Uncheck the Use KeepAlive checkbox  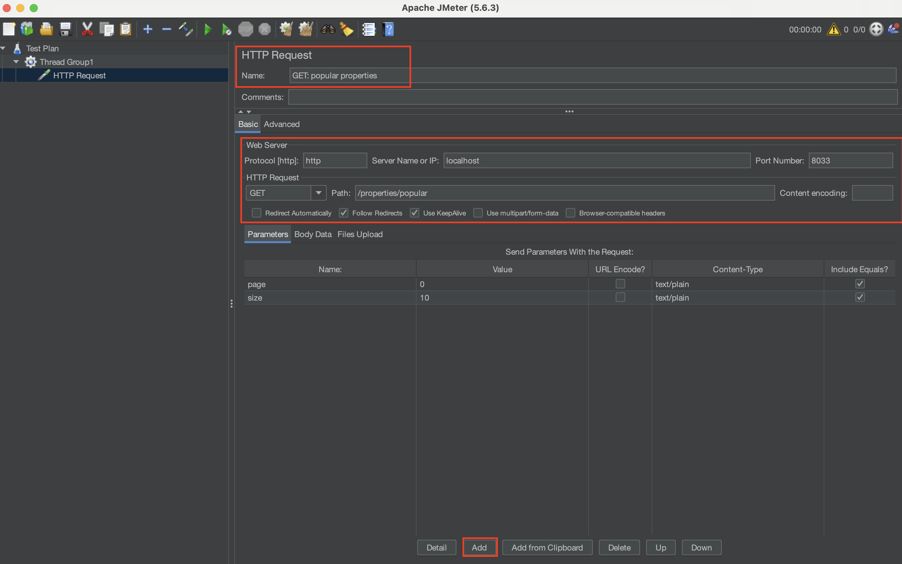(414, 213)
